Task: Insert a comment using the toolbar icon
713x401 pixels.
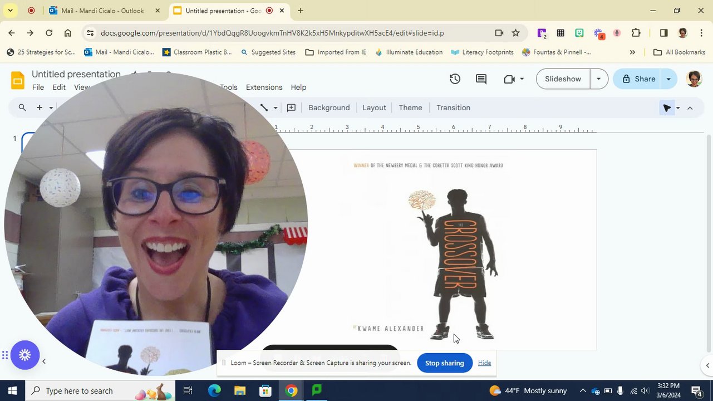Action: click(291, 107)
